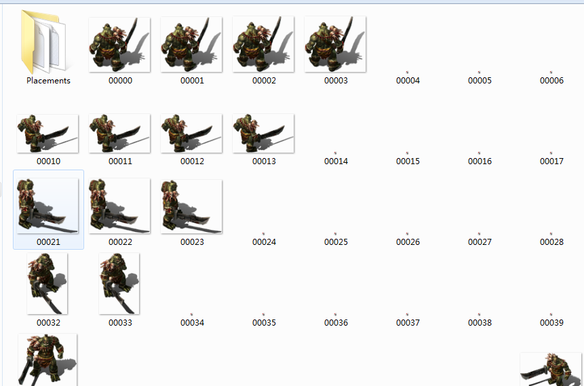Click the file label 00025
The width and height of the screenshot is (584, 386).
point(336,242)
